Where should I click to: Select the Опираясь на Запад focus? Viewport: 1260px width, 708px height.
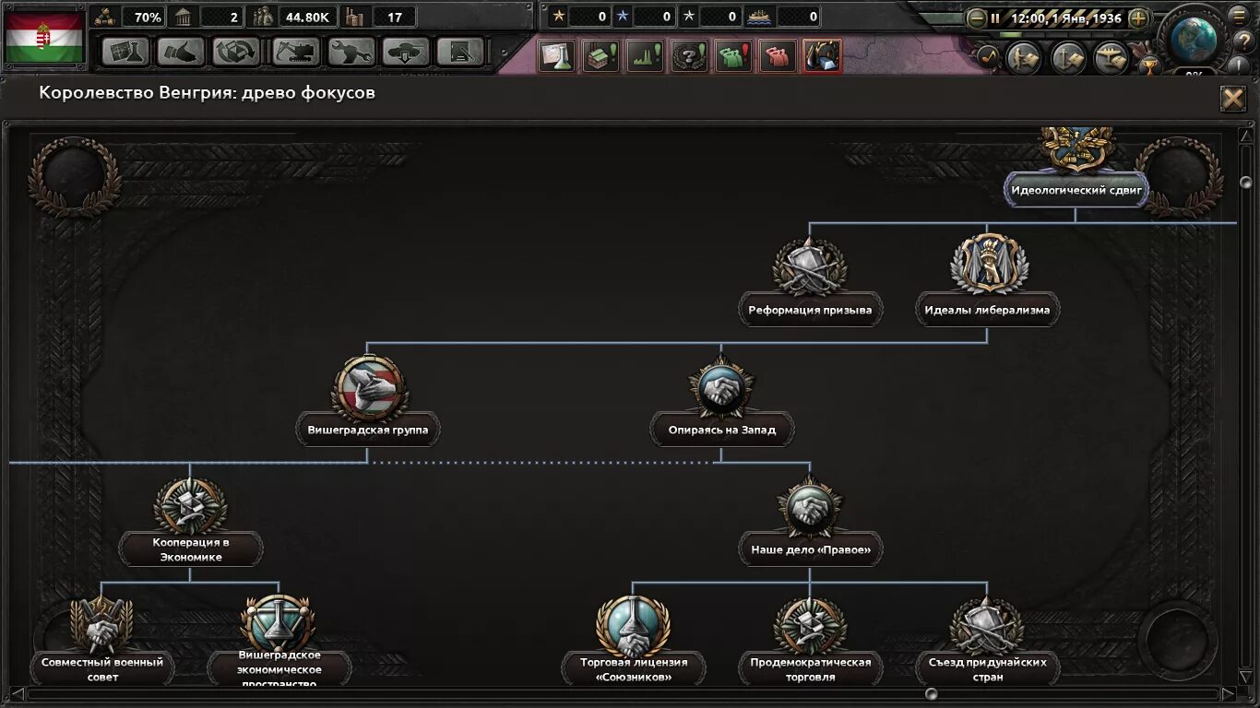point(721,431)
